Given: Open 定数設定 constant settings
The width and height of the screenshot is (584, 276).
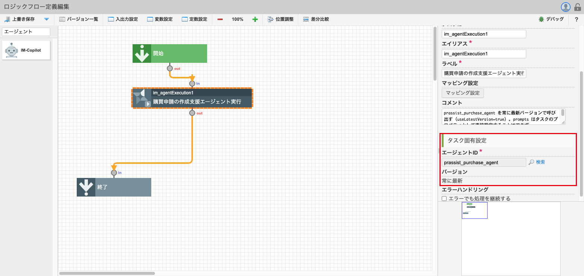Looking at the screenshot, I should pos(194,19).
